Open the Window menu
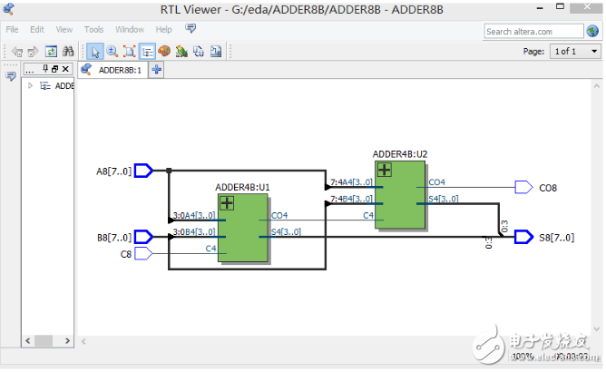 130,30
